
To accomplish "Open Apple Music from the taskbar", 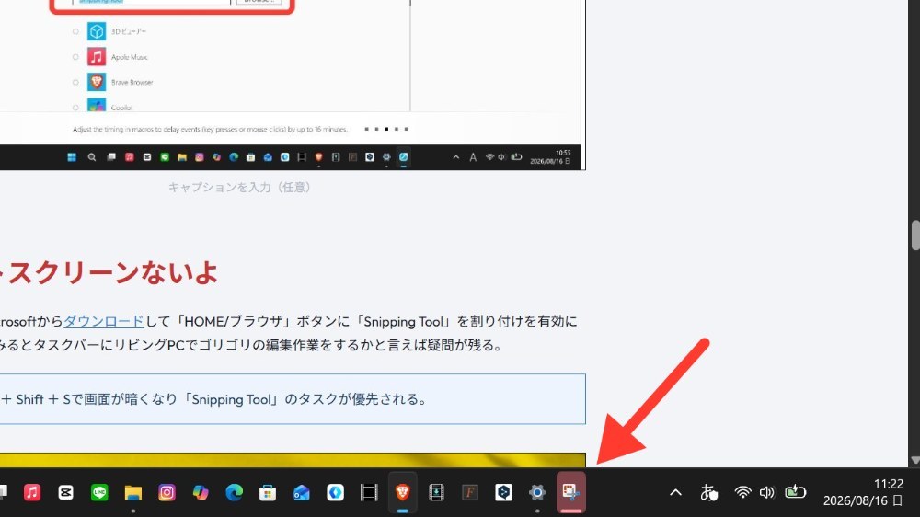I will pyautogui.click(x=32, y=492).
